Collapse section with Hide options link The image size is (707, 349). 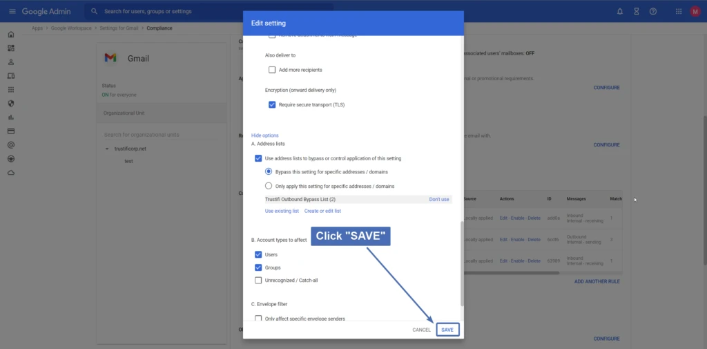tap(265, 135)
